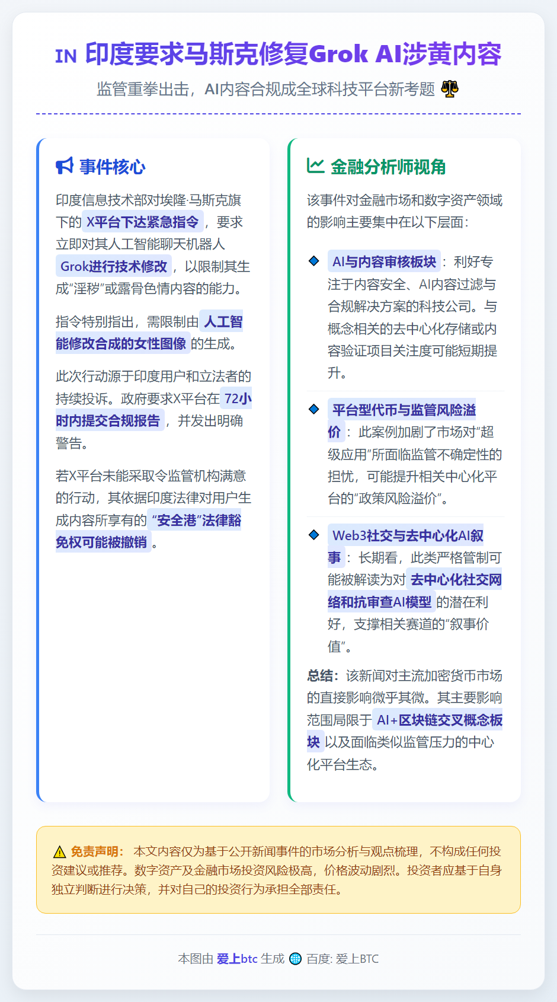
Task: Click the scales emoji in the subtitle
Action: point(450,89)
